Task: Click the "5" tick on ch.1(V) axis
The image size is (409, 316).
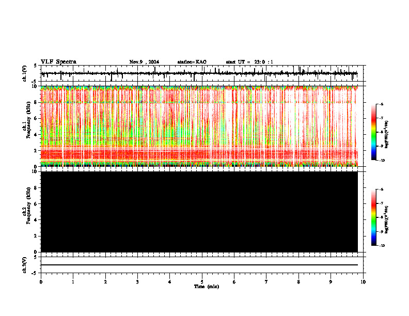Action: click(x=36, y=66)
